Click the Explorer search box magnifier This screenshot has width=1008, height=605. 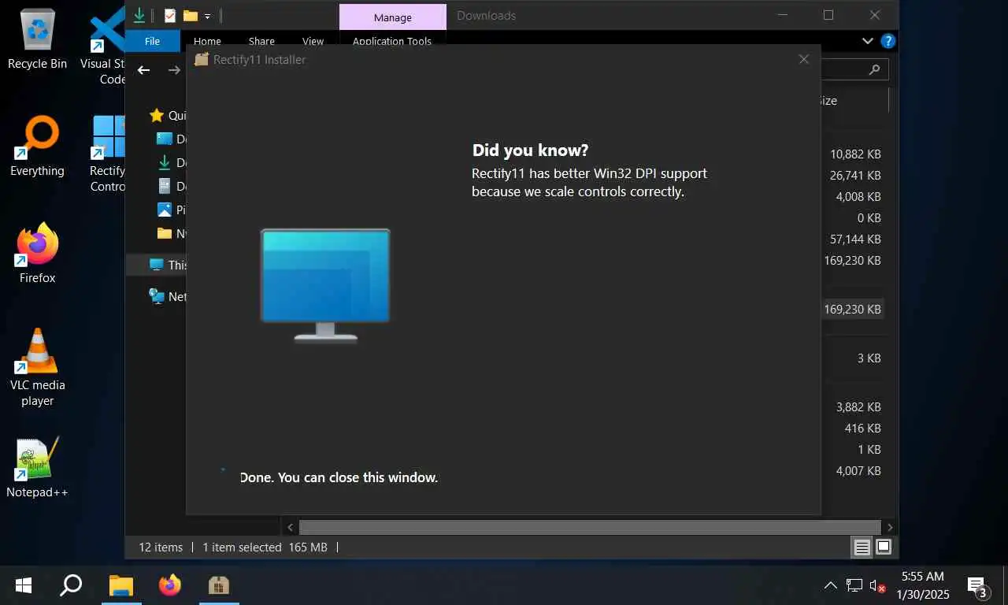(x=874, y=69)
